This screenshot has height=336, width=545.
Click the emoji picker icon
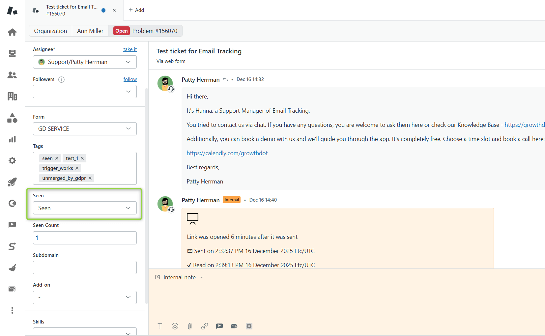(x=175, y=326)
